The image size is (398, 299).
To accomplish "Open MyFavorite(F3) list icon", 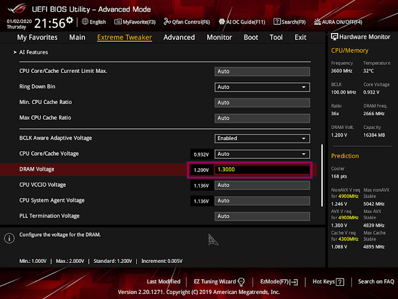I will 118,22.
